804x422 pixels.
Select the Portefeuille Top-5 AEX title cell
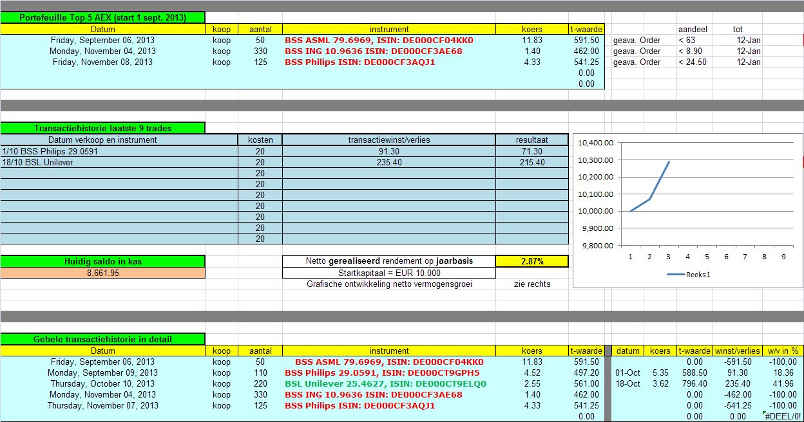pyautogui.click(x=102, y=18)
